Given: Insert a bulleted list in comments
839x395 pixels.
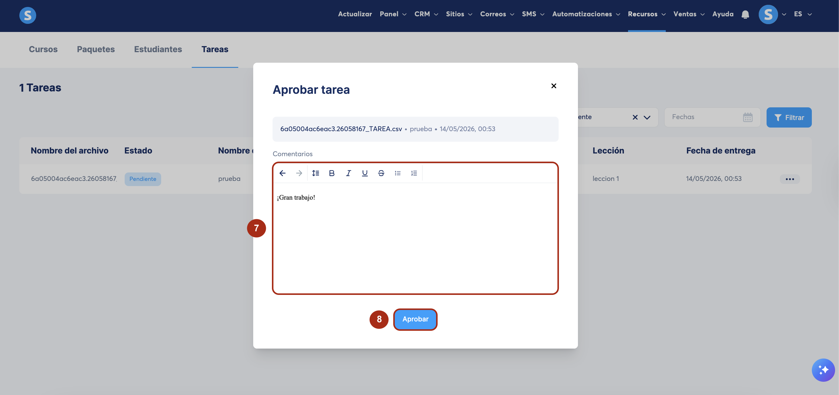Looking at the screenshot, I should click(398, 173).
